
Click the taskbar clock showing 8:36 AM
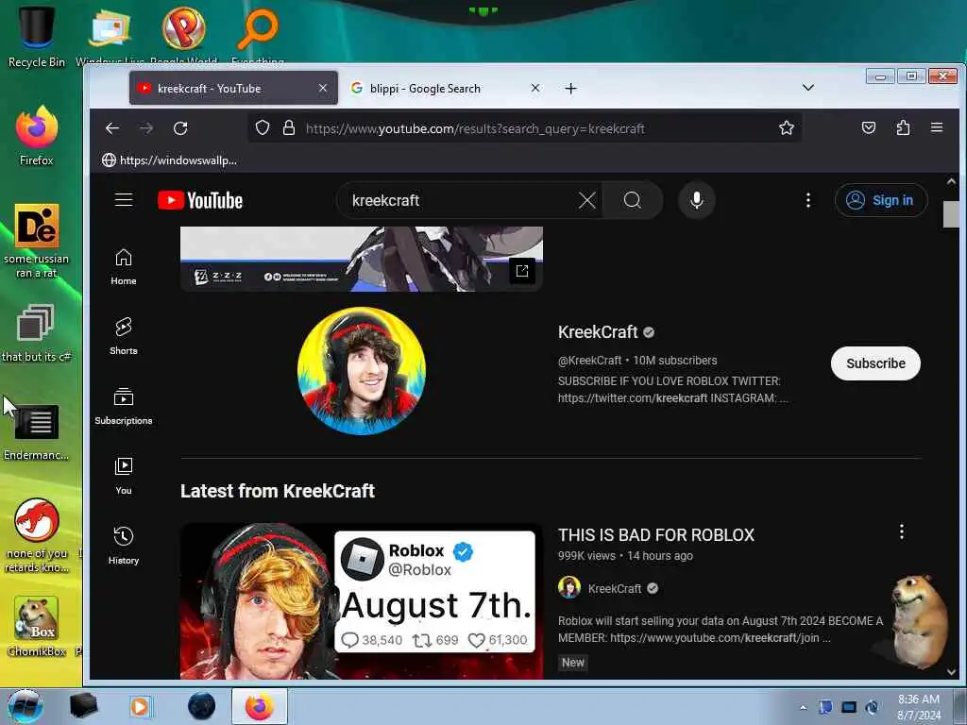[918, 707]
